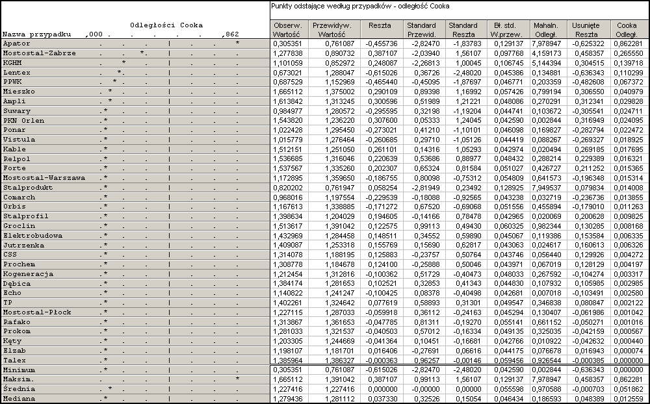650x404 pixels.
Task: Select the Mostostal-Zabrze row name
Action: 40,53
